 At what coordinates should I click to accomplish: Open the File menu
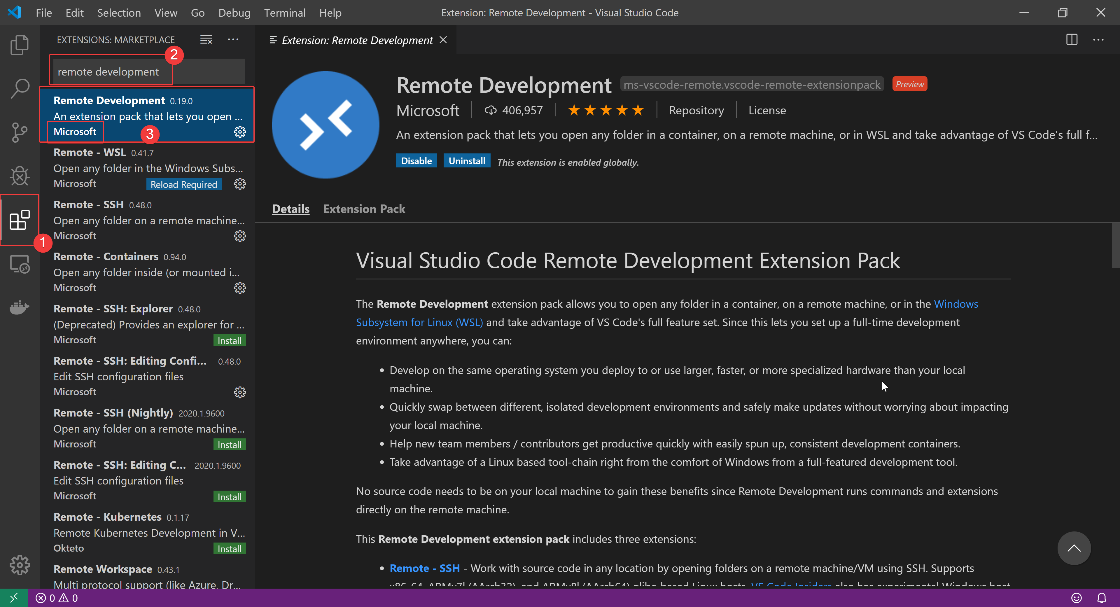click(43, 13)
